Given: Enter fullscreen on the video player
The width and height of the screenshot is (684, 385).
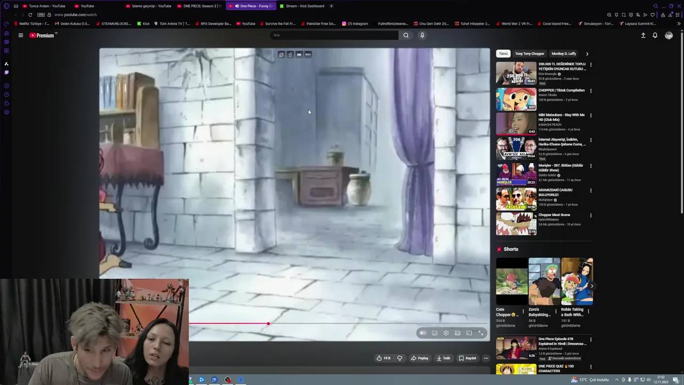Looking at the screenshot, I should point(480,333).
